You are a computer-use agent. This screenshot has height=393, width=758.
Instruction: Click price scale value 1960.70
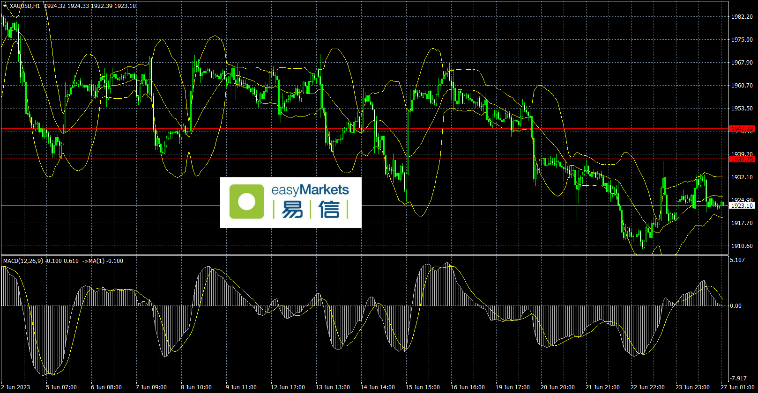(742, 86)
